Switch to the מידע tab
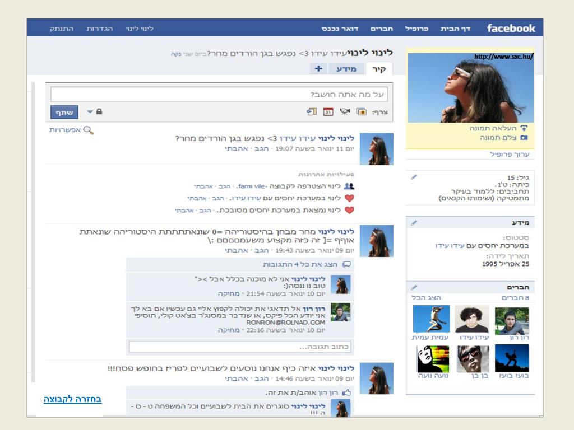574x430 pixels. (x=346, y=69)
